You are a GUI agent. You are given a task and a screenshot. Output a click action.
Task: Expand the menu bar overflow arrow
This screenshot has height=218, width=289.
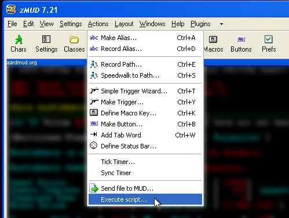click(x=221, y=24)
